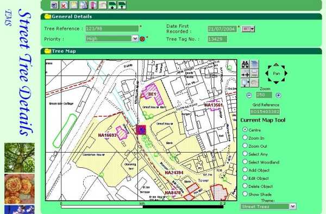Click the Date First Recorded field
326x214 pixels.
coord(222,29)
